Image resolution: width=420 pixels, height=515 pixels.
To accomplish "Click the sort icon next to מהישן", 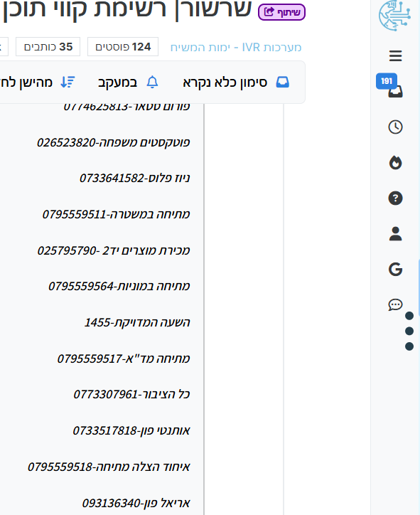I will click(68, 82).
